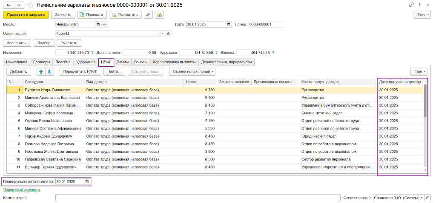The width and height of the screenshot is (436, 203).
Task: Sort by Сотрудник column header
Action: click(53, 82)
